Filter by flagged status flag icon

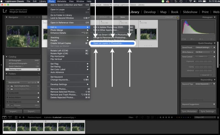tap(136, 117)
